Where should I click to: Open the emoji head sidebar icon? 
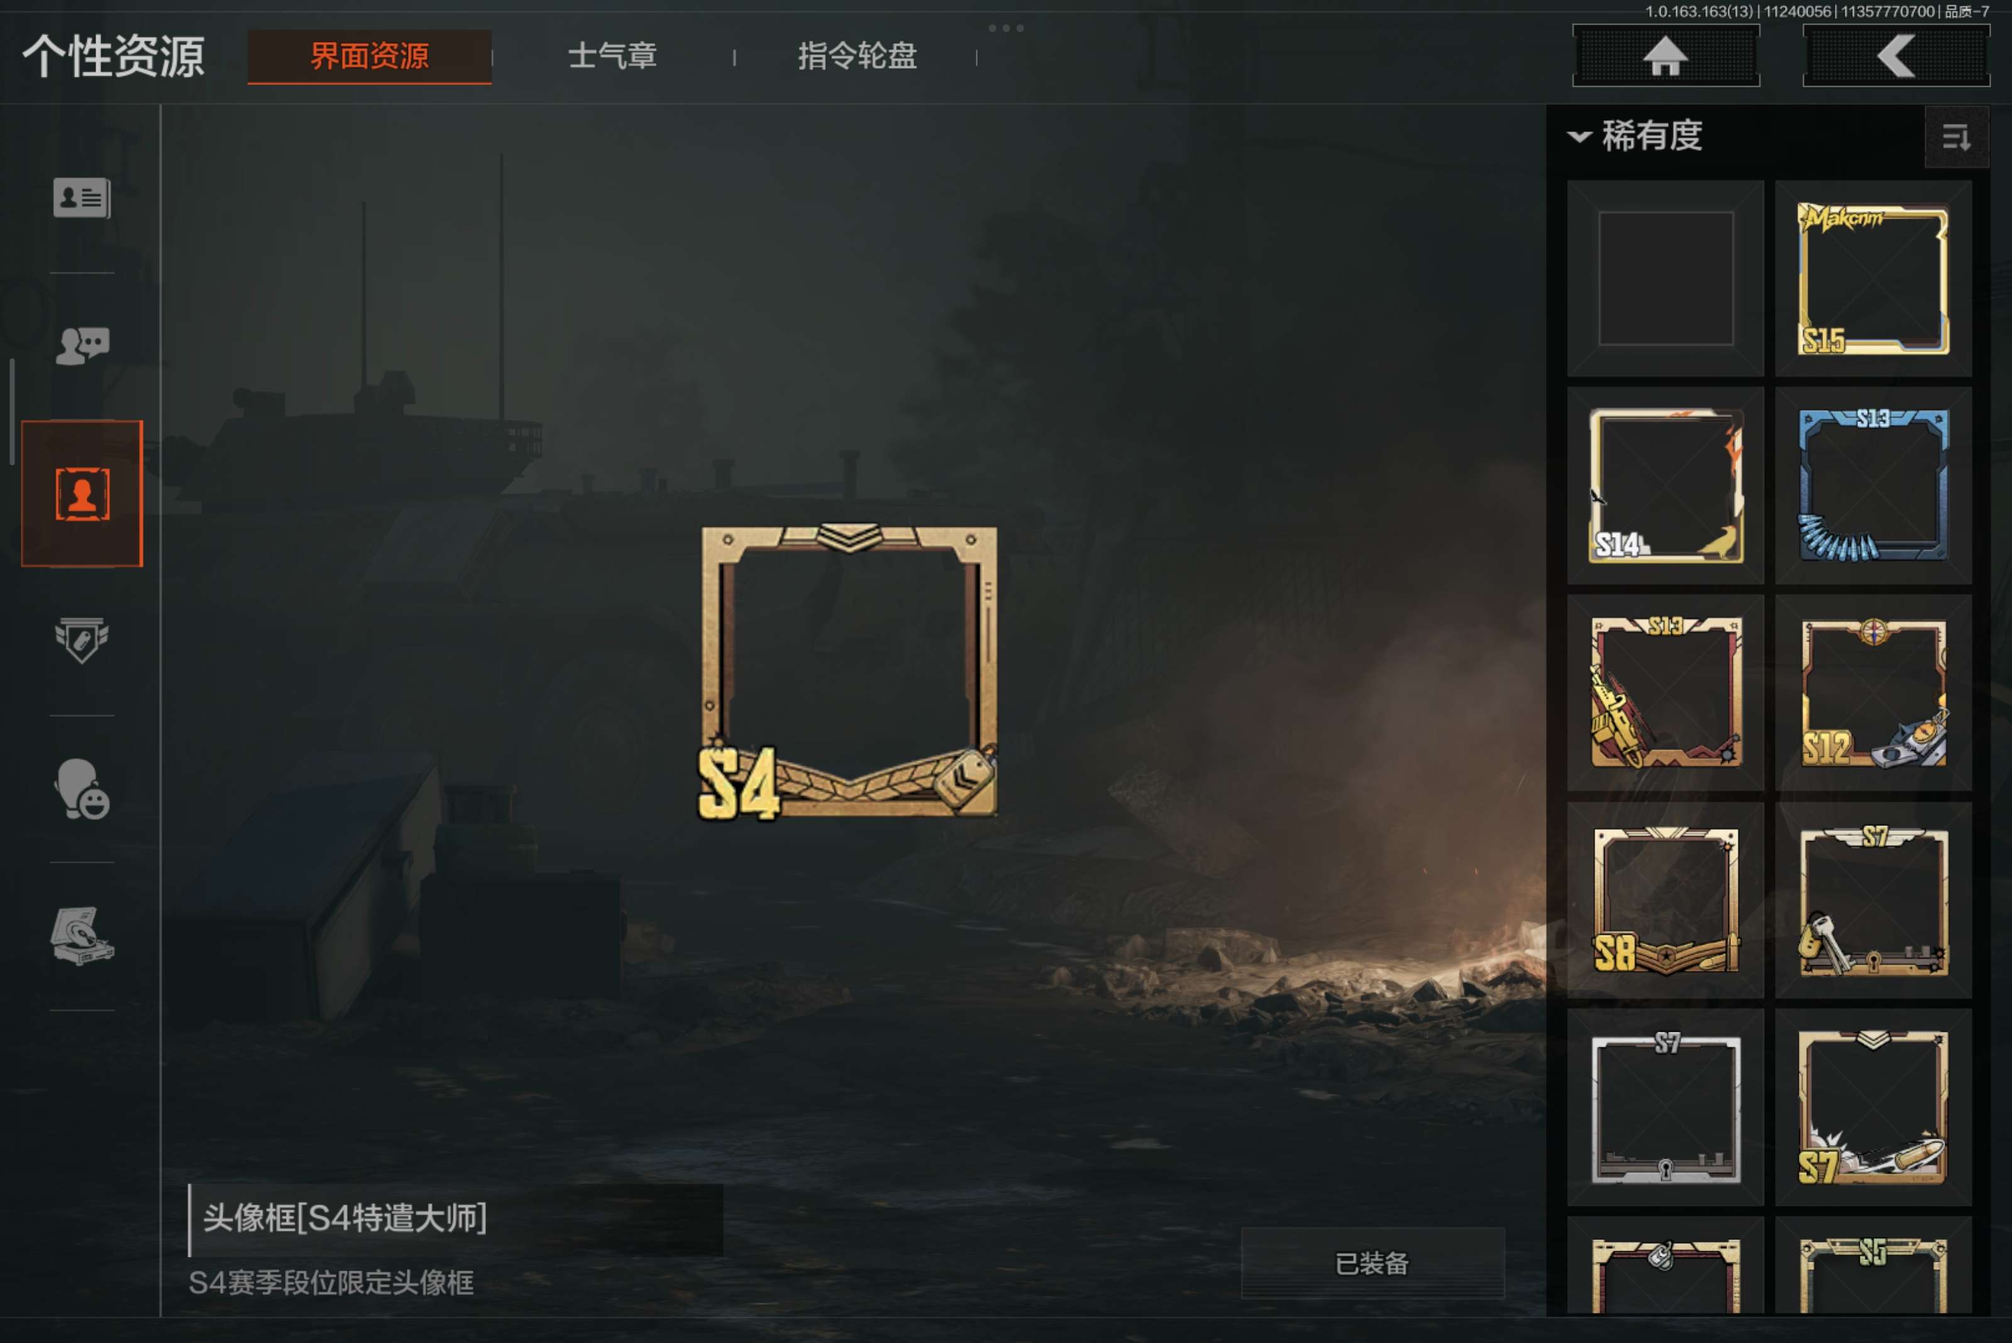81,789
